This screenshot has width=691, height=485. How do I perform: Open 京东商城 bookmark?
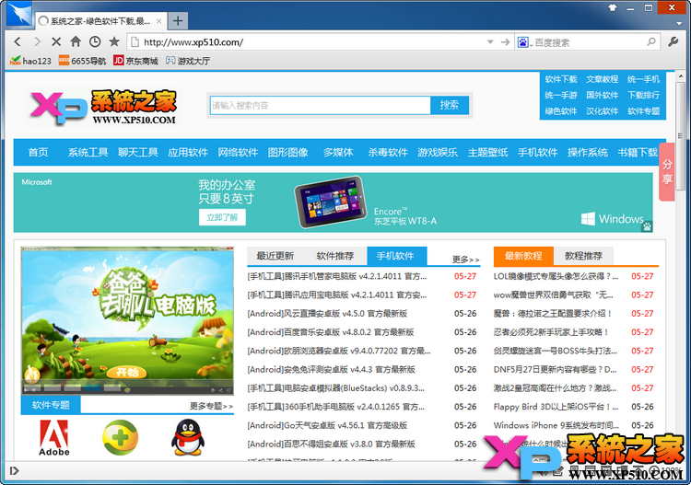135,61
